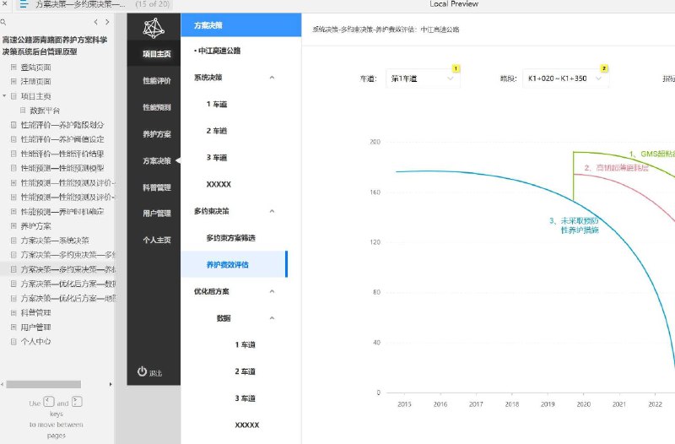This screenshot has width=675, height=444.
Task: Open 方案决策—优化后方案—数据 page
Action: [x=68, y=284]
